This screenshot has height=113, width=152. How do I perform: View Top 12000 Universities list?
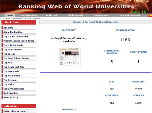(16, 36)
